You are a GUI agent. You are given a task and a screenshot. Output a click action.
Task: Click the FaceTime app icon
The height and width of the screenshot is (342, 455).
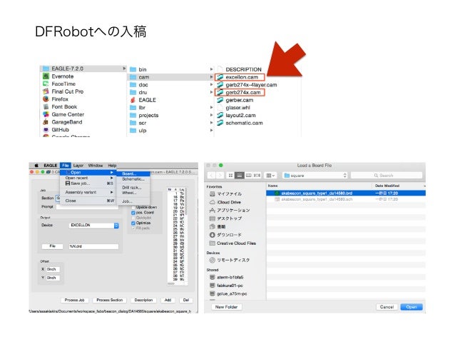tap(46, 84)
